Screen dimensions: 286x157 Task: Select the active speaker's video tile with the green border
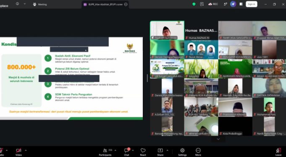click(x=167, y=31)
